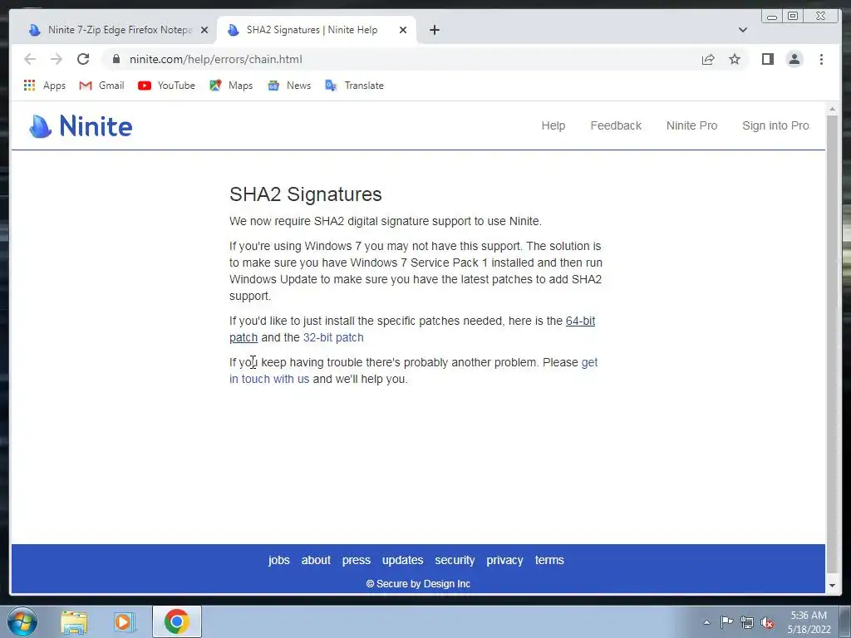This screenshot has height=638, width=851.
Task: Click the Secure by Design Inc copyright text
Action: pos(418,584)
